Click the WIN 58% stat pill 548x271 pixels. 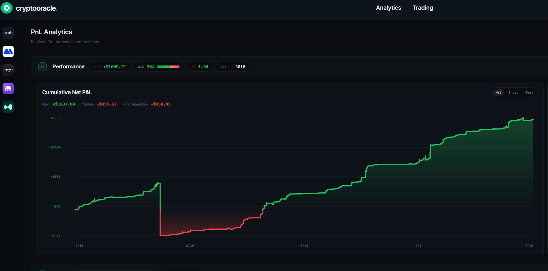coord(159,67)
